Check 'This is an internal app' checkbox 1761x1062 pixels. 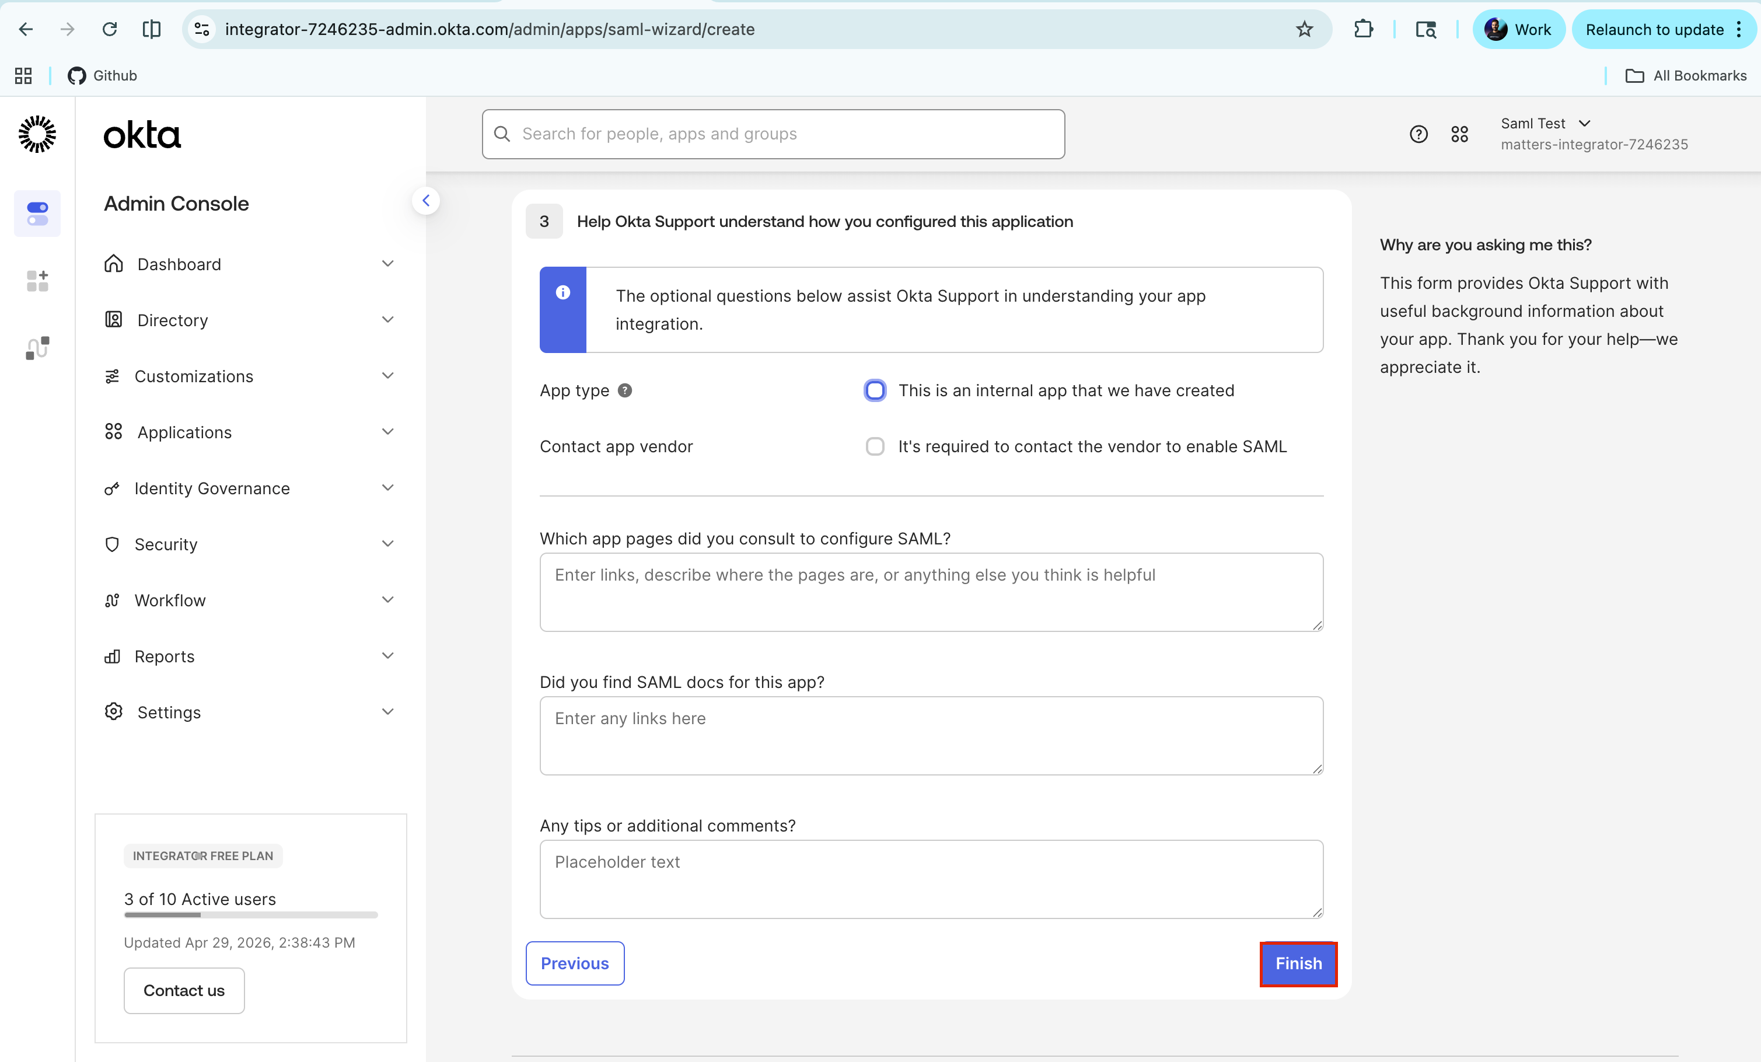pos(875,391)
